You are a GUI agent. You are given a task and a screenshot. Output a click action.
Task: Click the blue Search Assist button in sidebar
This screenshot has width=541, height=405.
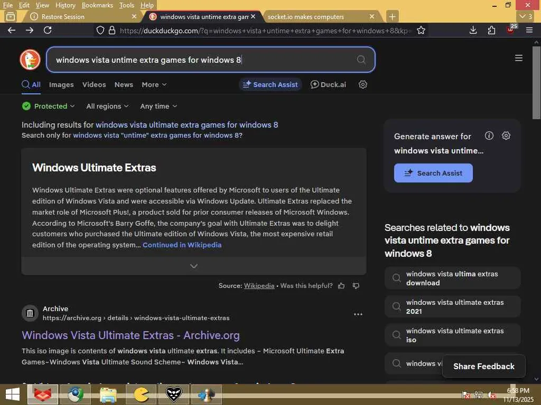pyautogui.click(x=433, y=173)
